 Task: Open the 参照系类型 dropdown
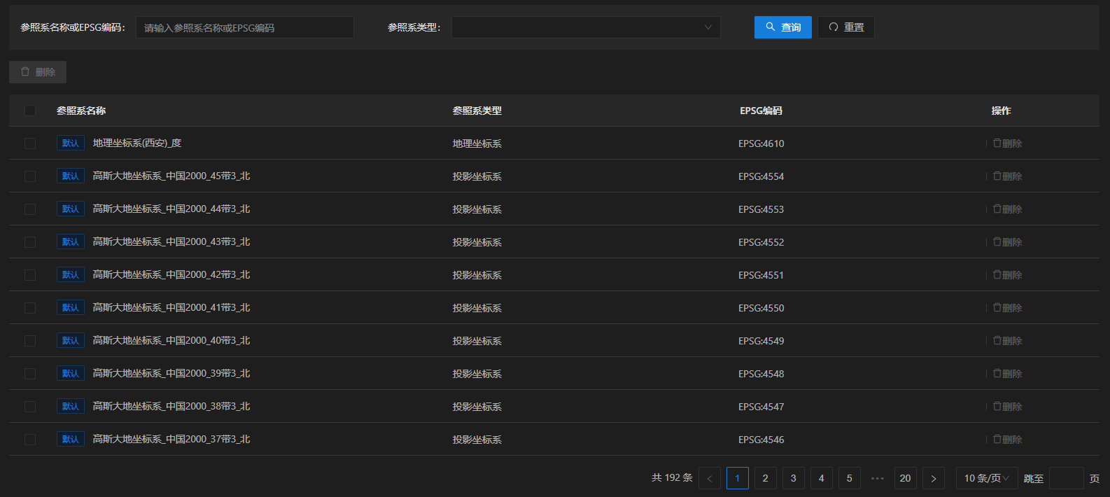point(585,27)
